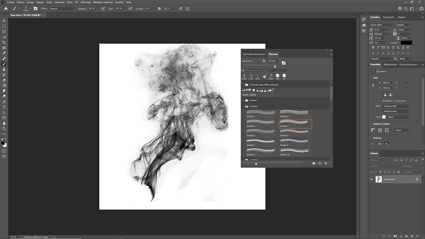Select the Clone Stamp tool
Viewport: 425px width, 239px height.
click(x=4, y=69)
